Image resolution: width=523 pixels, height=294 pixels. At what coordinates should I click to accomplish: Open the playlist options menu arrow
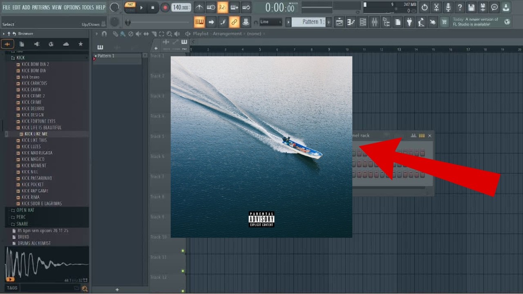(97, 34)
